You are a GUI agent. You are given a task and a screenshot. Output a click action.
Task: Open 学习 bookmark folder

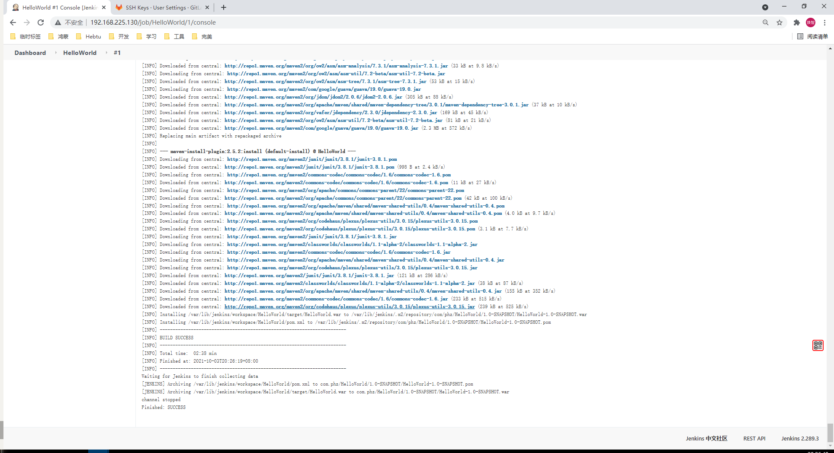[147, 36]
